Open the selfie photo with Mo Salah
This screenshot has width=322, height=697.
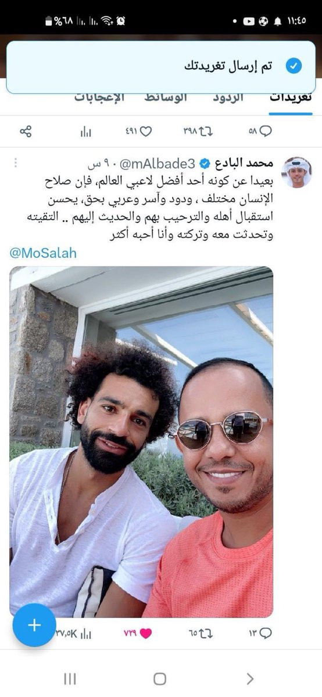coord(141,441)
